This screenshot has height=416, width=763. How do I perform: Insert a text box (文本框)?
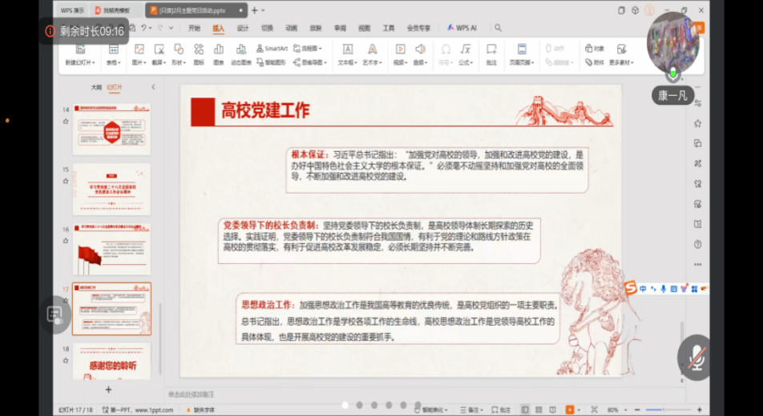tap(348, 50)
